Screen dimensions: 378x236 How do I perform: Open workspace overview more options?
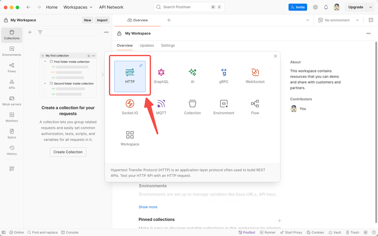[x=368, y=33]
